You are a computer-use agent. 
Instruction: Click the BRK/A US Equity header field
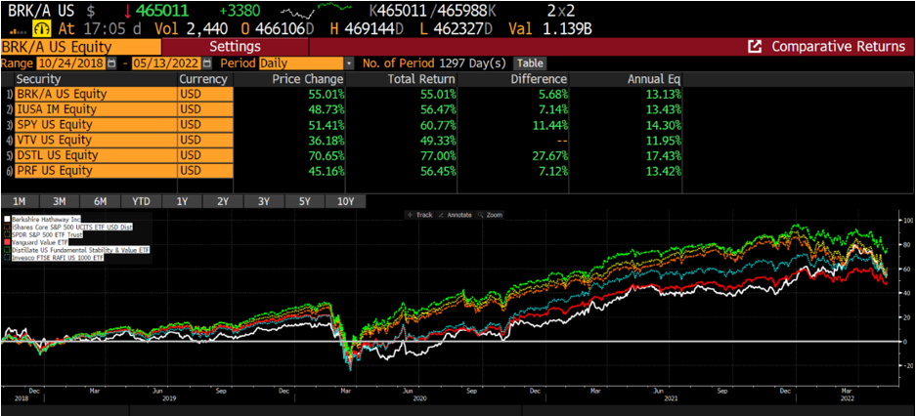tap(80, 47)
